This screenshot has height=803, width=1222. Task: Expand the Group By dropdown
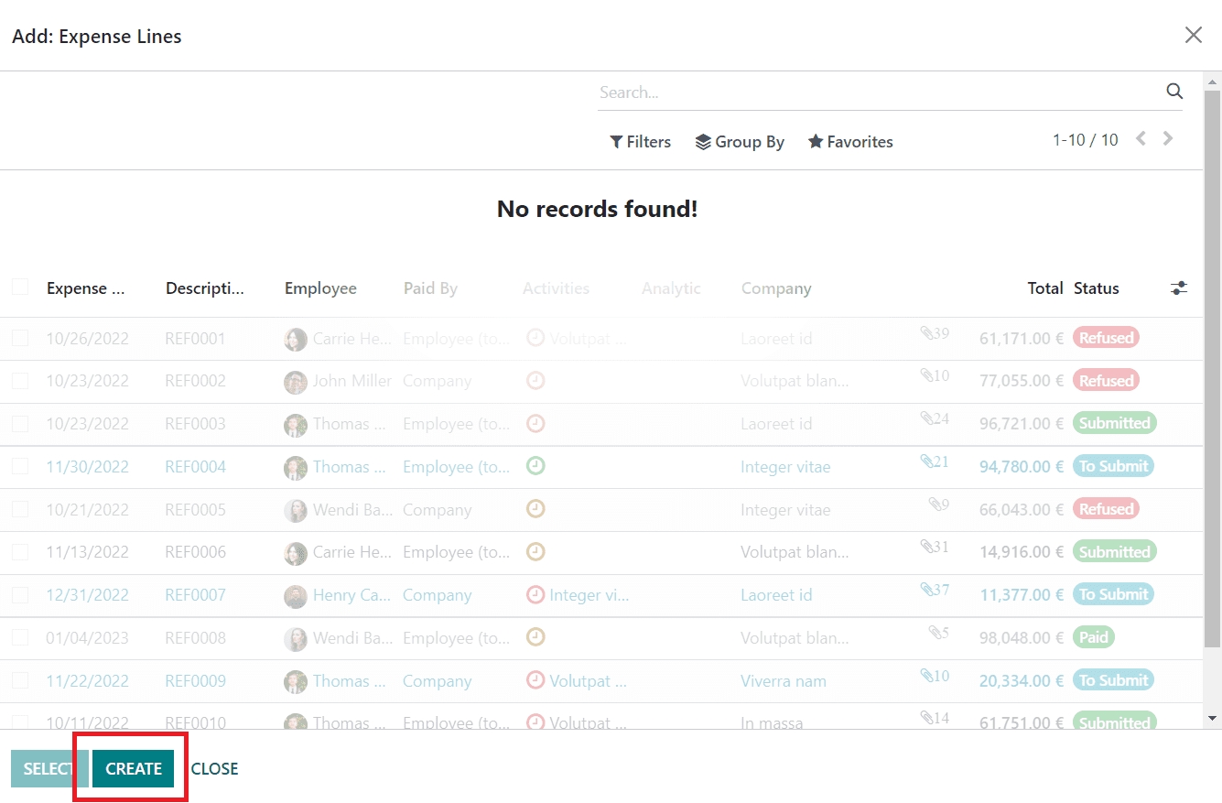(x=740, y=142)
